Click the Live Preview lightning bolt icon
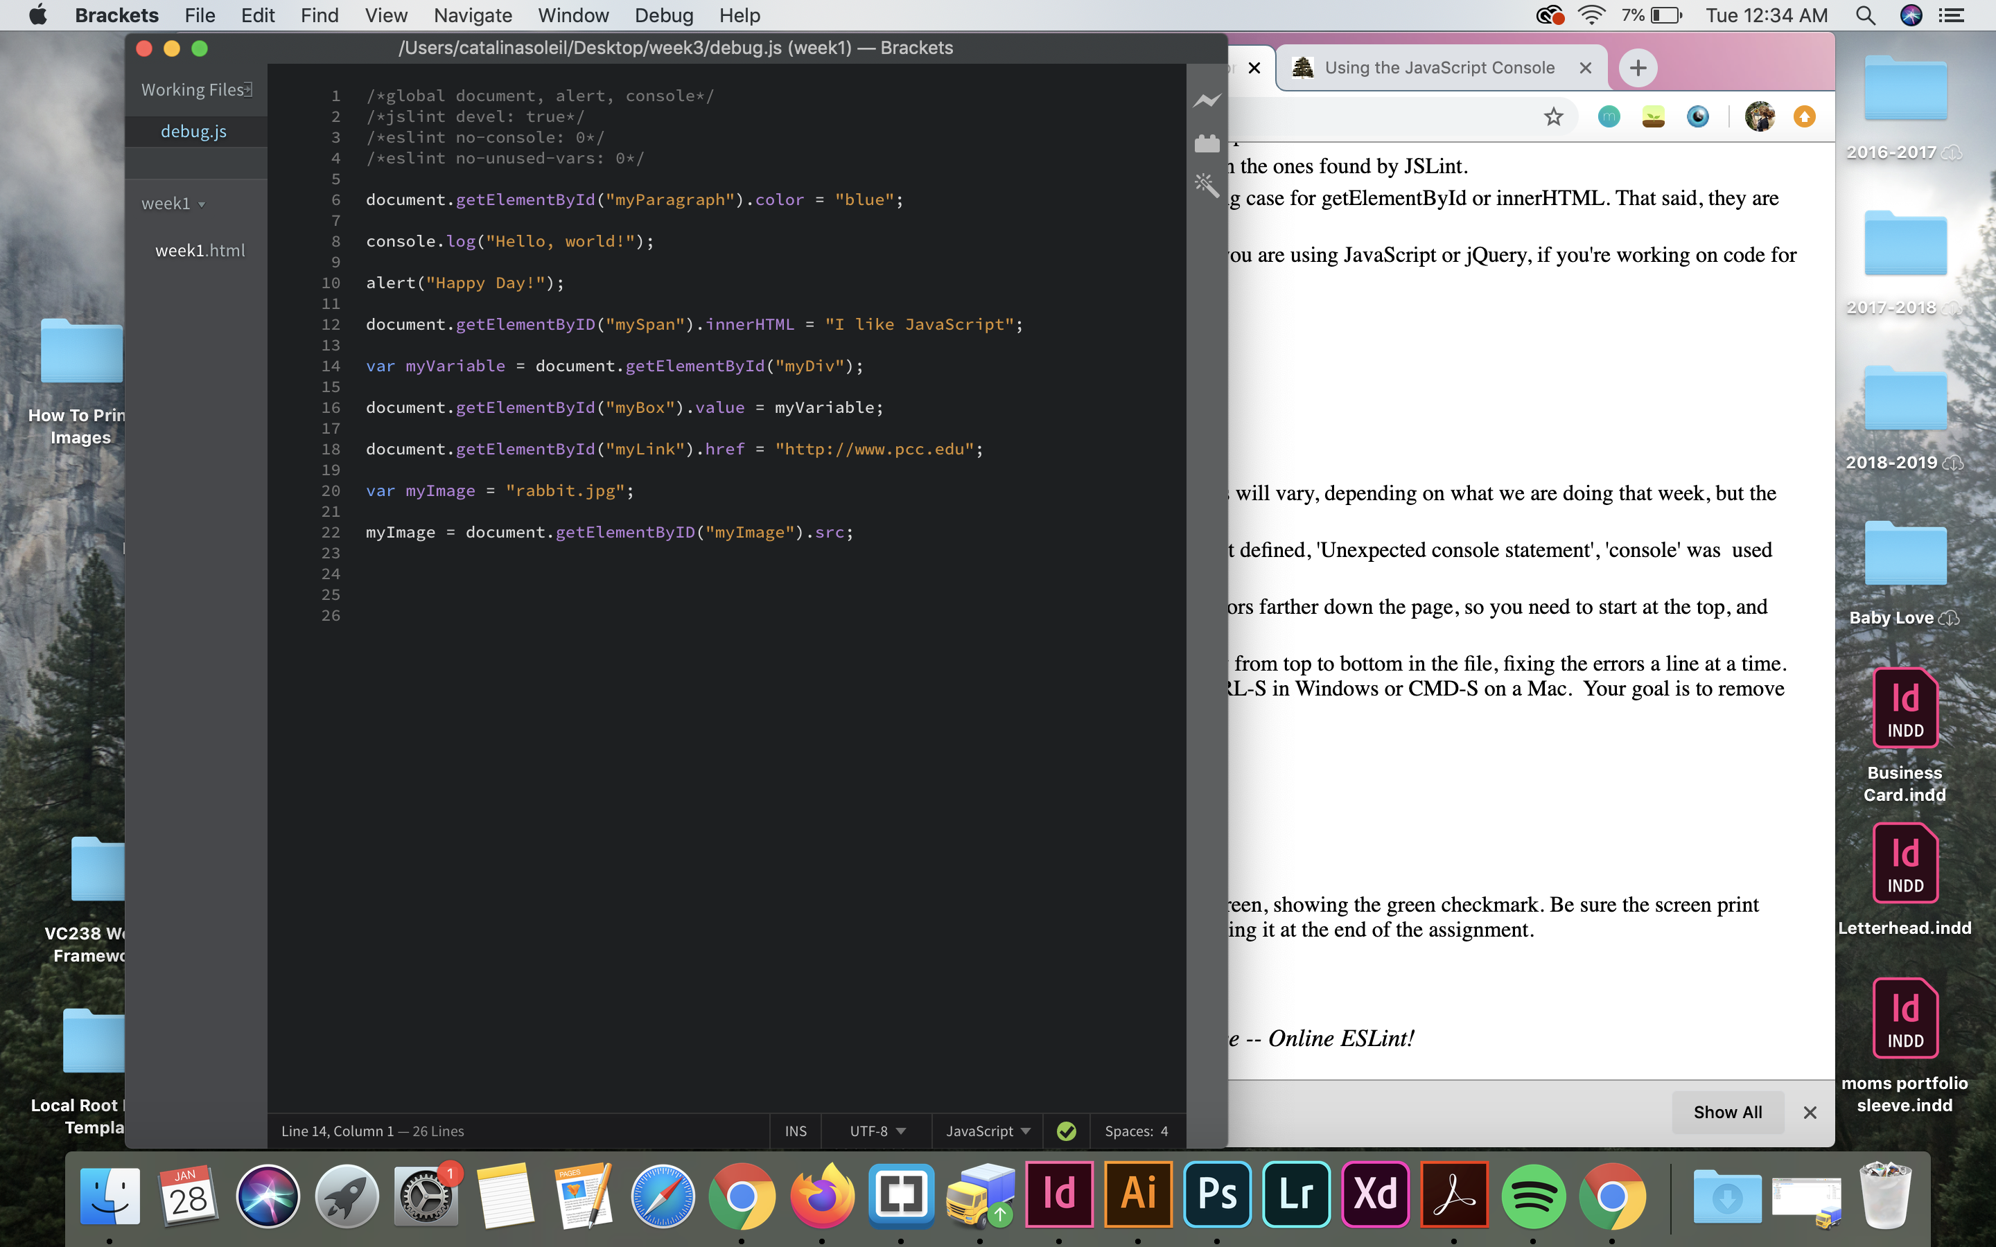The width and height of the screenshot is (1996, 1247). (x=1207, y=100)
